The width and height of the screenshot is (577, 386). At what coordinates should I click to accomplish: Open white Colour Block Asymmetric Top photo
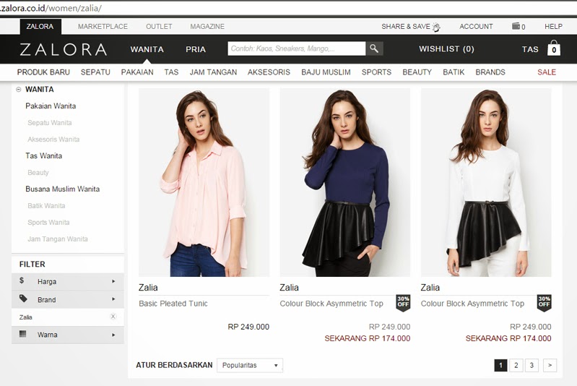point(486,182)
